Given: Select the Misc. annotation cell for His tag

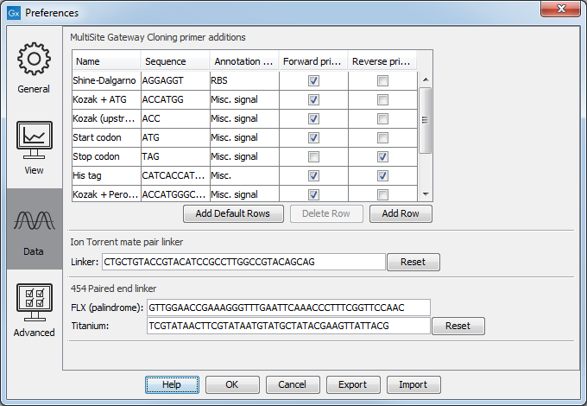Looking at the screenshot, I should 244,175.
